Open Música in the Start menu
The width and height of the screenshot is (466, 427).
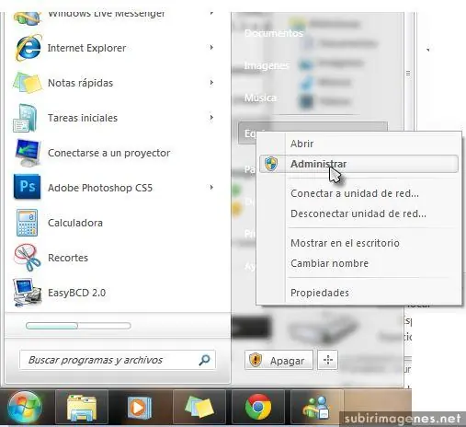[x=260, y=98]
